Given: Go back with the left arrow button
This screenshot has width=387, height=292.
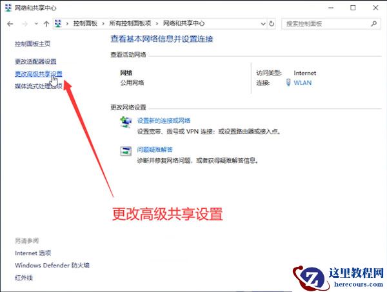Looking at the screenshot, I should tap(10, 24).
